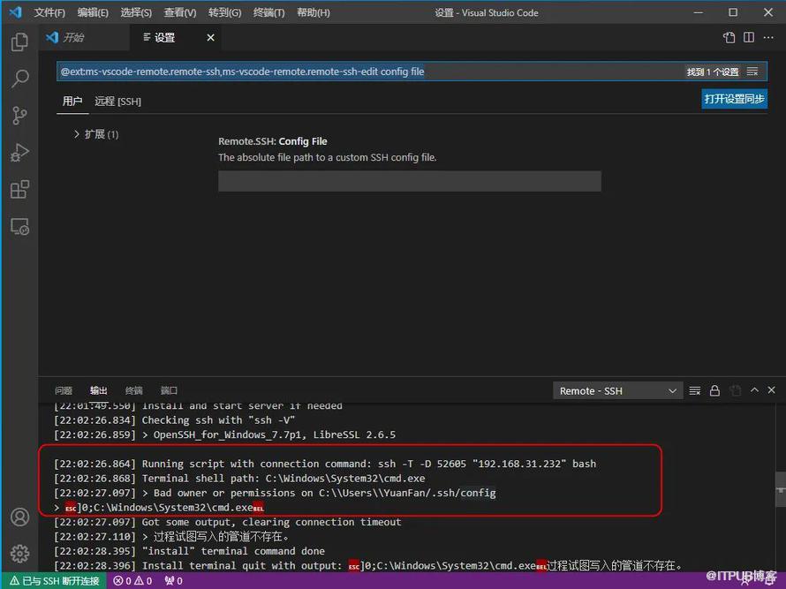Click the SSH disconnected status bar indicator
Viewport: 786px width, 589px height.
[x=54, y=581]
